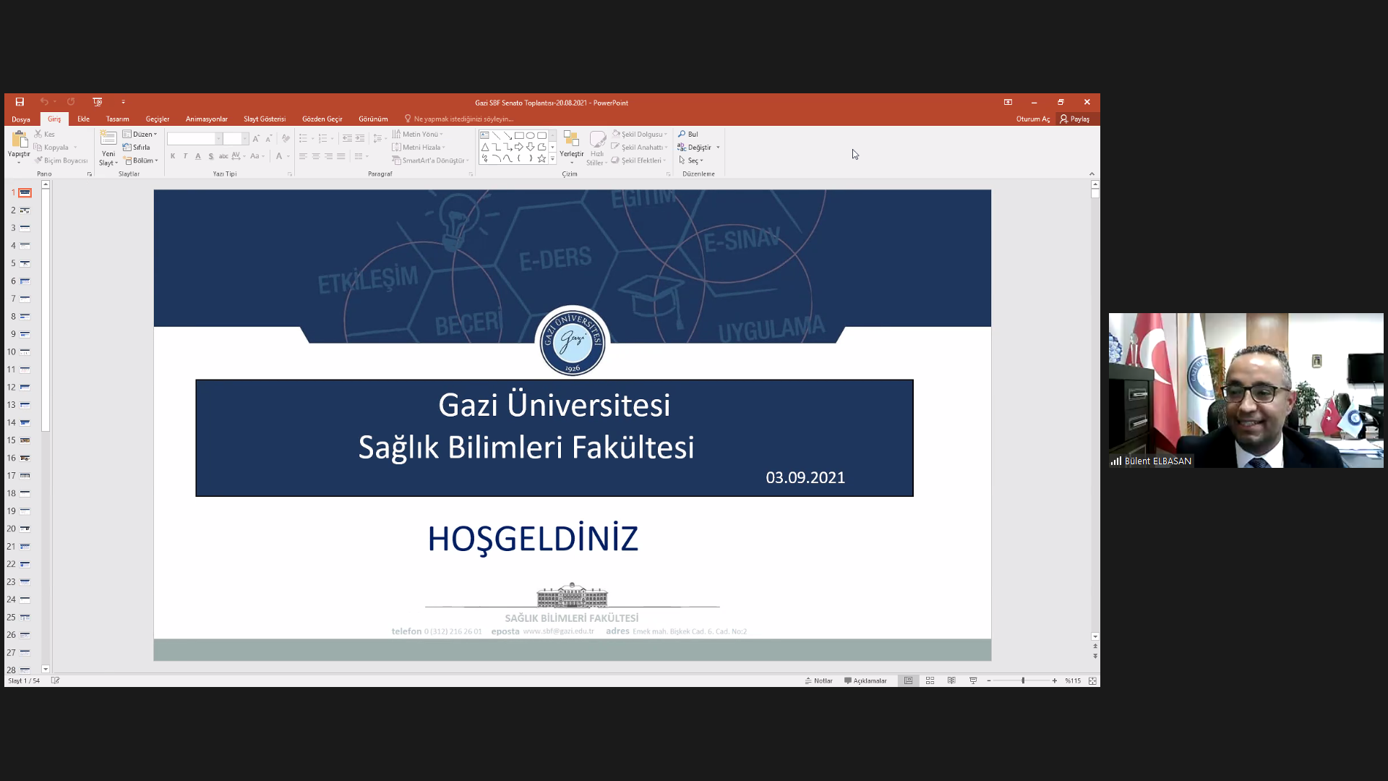Clear all formatting icon
The width and height of the screenshot is (1388, 781).
[x=286, y=138]
